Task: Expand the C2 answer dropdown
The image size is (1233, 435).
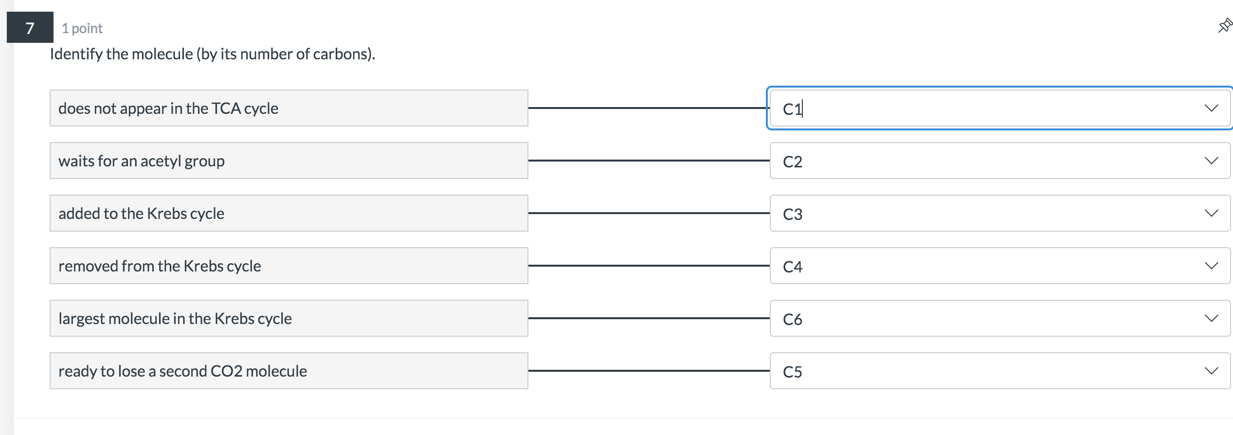Action: (x=1211, y=161)
